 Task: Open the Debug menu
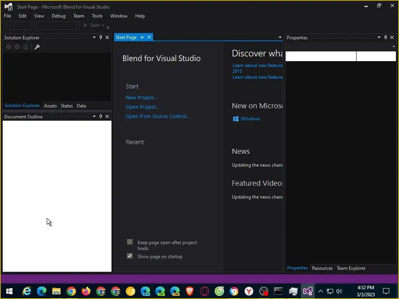click(x=58, y=16)
